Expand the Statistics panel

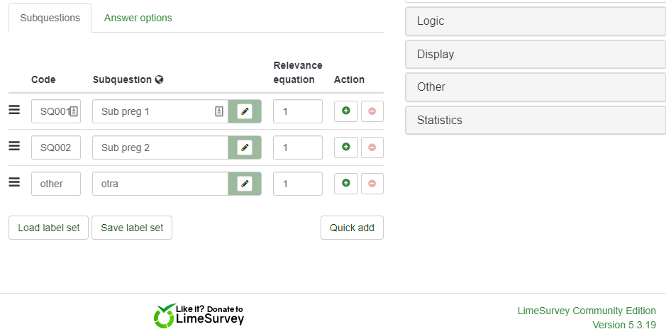tap(535, 121)
